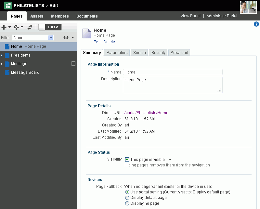Viewport: 260px width, 209px height.
Task: Expand the Meetings tree node
Action: [2, 64]
